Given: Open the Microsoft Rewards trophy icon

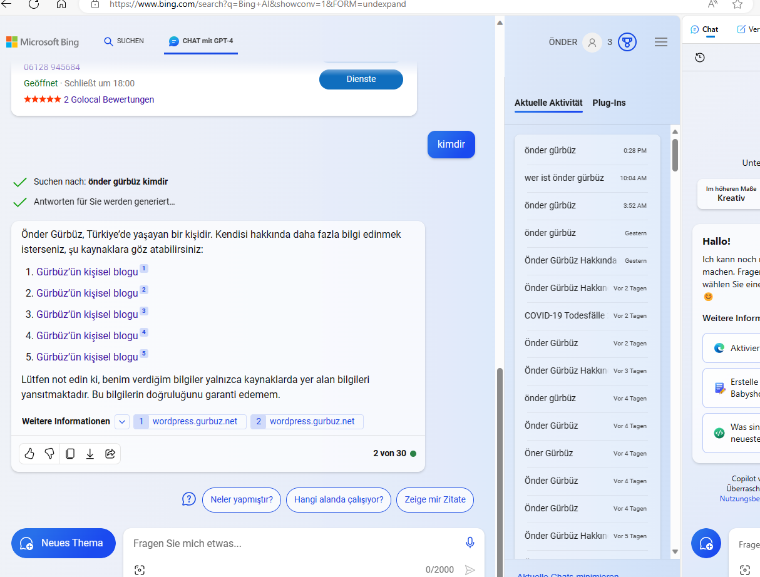Looking at the screenshot, I should tap(627, 42).
